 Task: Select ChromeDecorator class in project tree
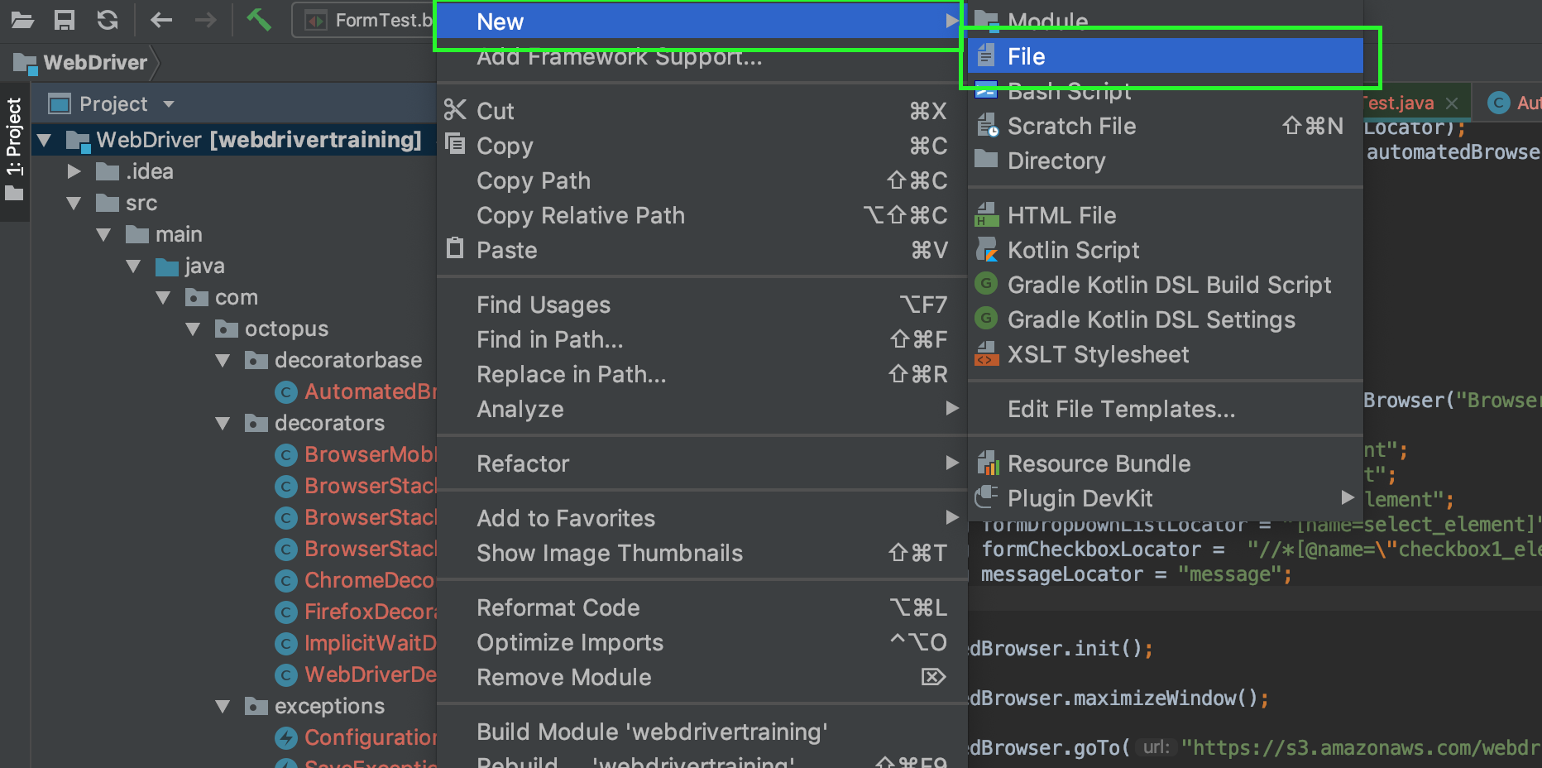click(x=368, y=580)
